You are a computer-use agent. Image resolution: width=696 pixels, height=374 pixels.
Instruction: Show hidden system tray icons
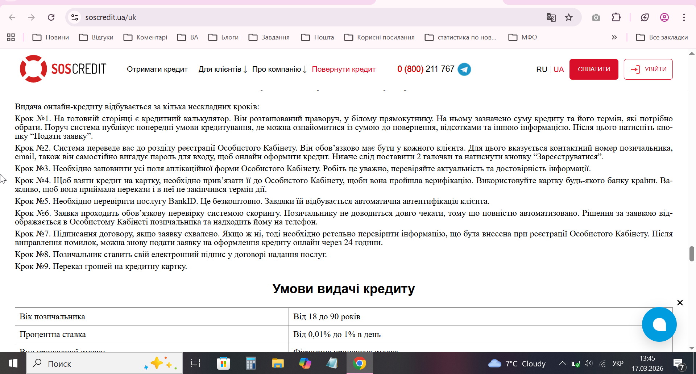562,363
